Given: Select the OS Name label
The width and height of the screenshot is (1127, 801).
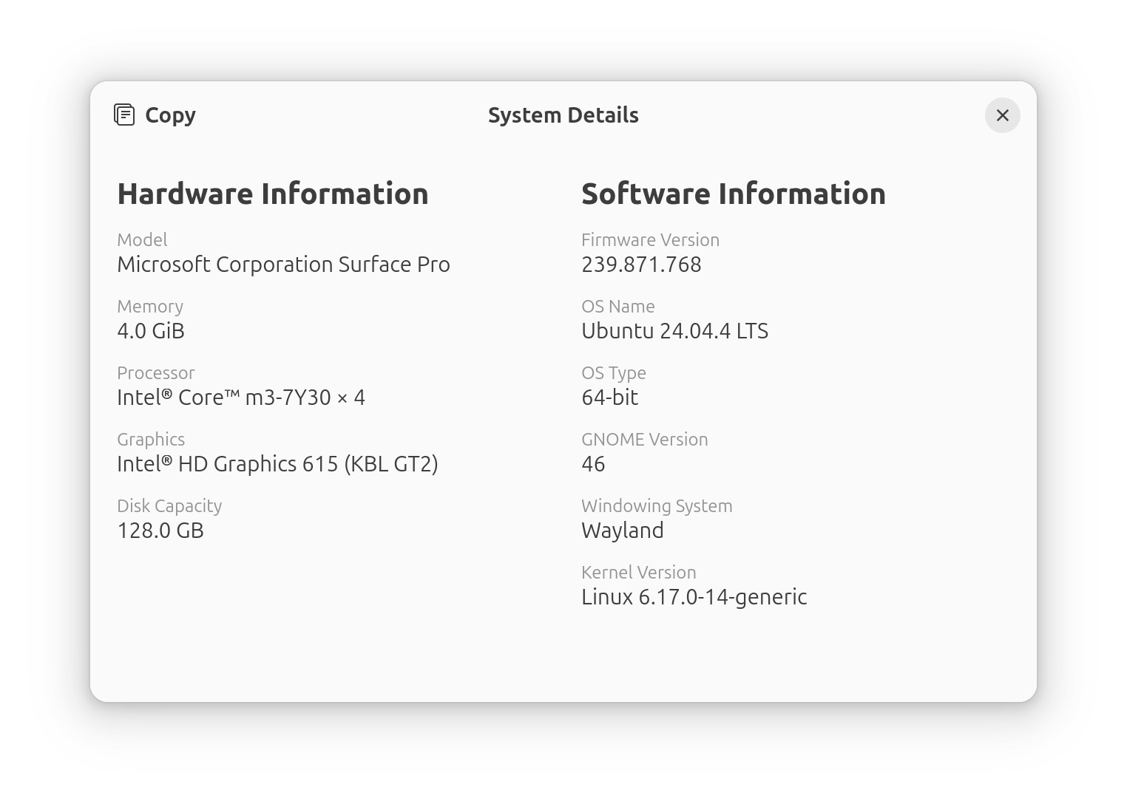Looking at the screenshot, I should (618, 306).
